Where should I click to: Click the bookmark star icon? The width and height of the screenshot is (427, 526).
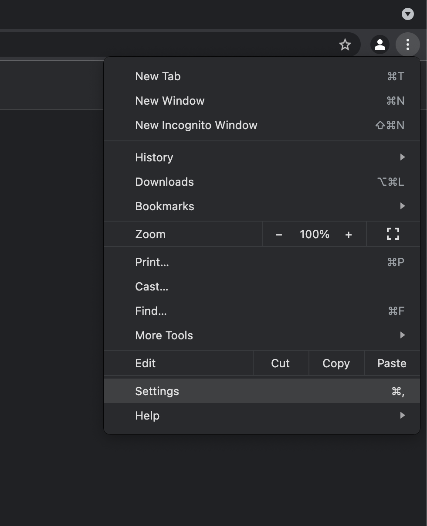click(345, 44)
